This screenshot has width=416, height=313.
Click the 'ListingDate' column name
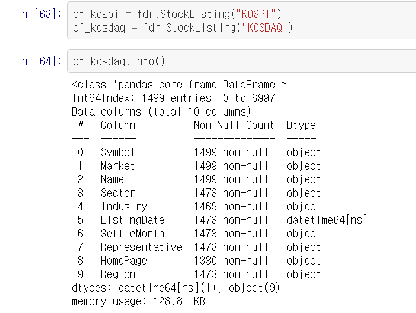point(132,219)
